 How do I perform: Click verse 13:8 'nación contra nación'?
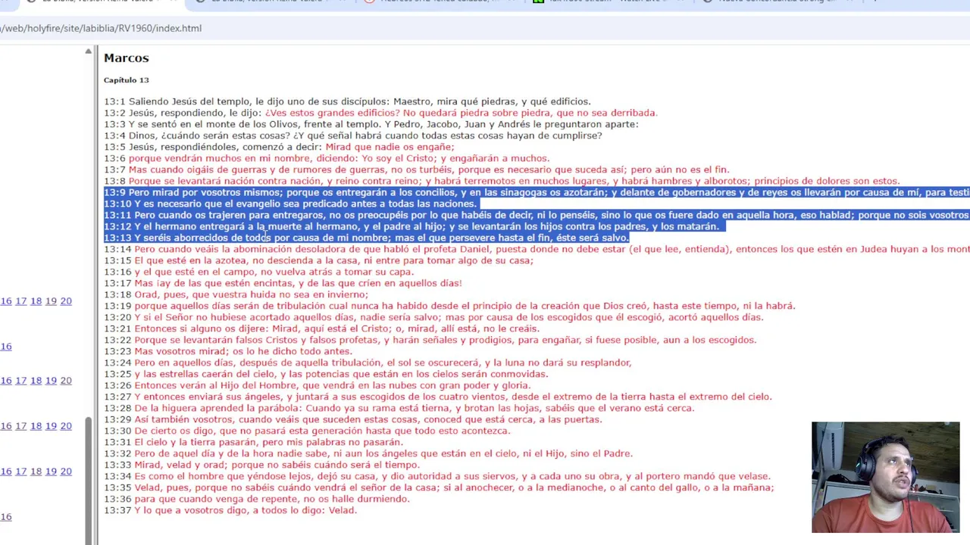(502, 181)
